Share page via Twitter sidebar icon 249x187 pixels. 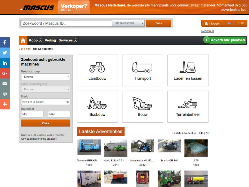(x=5, y=53)
